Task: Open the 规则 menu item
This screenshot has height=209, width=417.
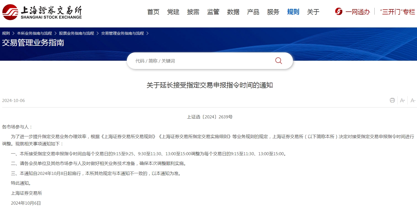Action: tap(293, 12)
